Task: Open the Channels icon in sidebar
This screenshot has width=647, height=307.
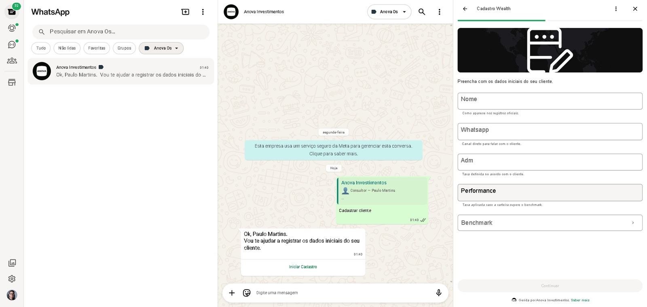Action: 12,44
